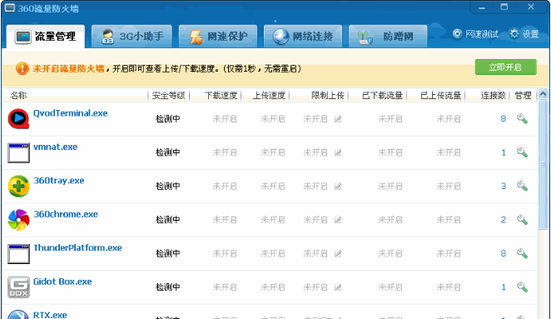Open ThunderPlatform.exe process link
This screenshot has width=551, height=319.
[x=77, y=247]
